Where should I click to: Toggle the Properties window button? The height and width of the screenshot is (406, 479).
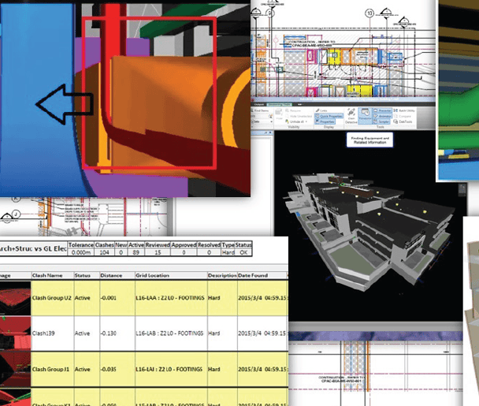click(325, 121)
